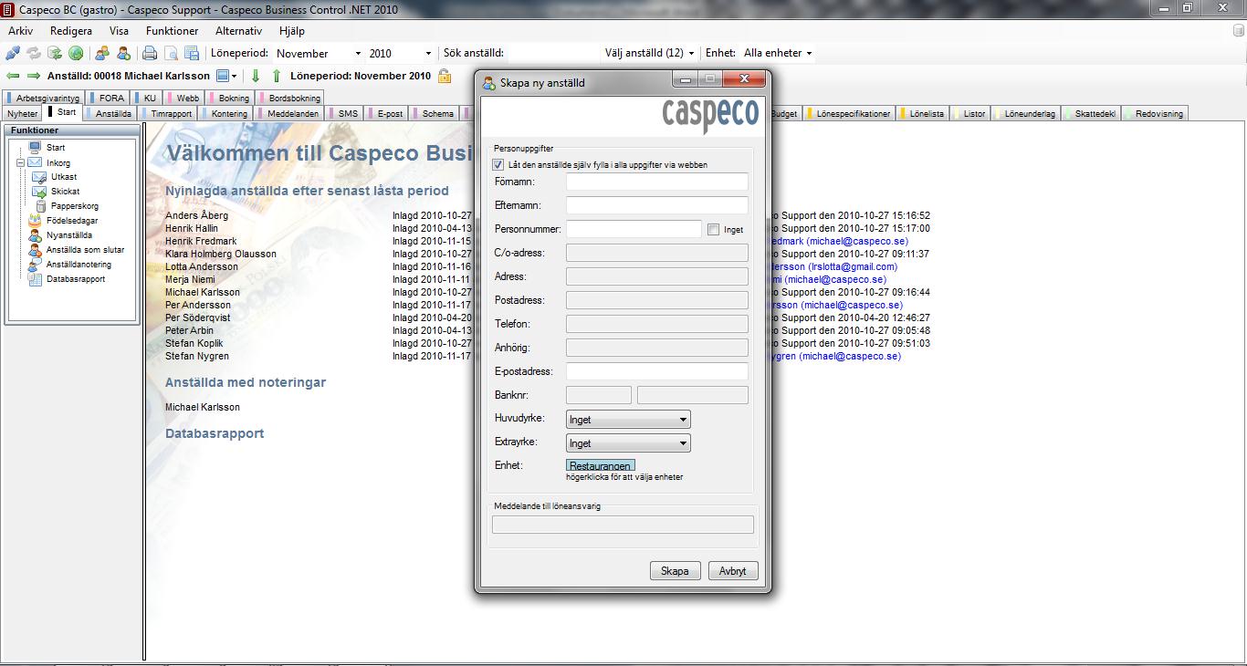Open Anställda som slutar item

[x=85, y=250]
